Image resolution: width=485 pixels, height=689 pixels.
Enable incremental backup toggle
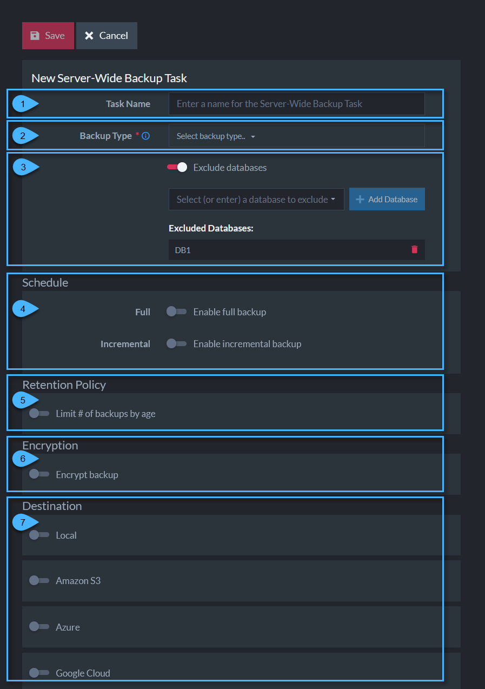(177, 344)
